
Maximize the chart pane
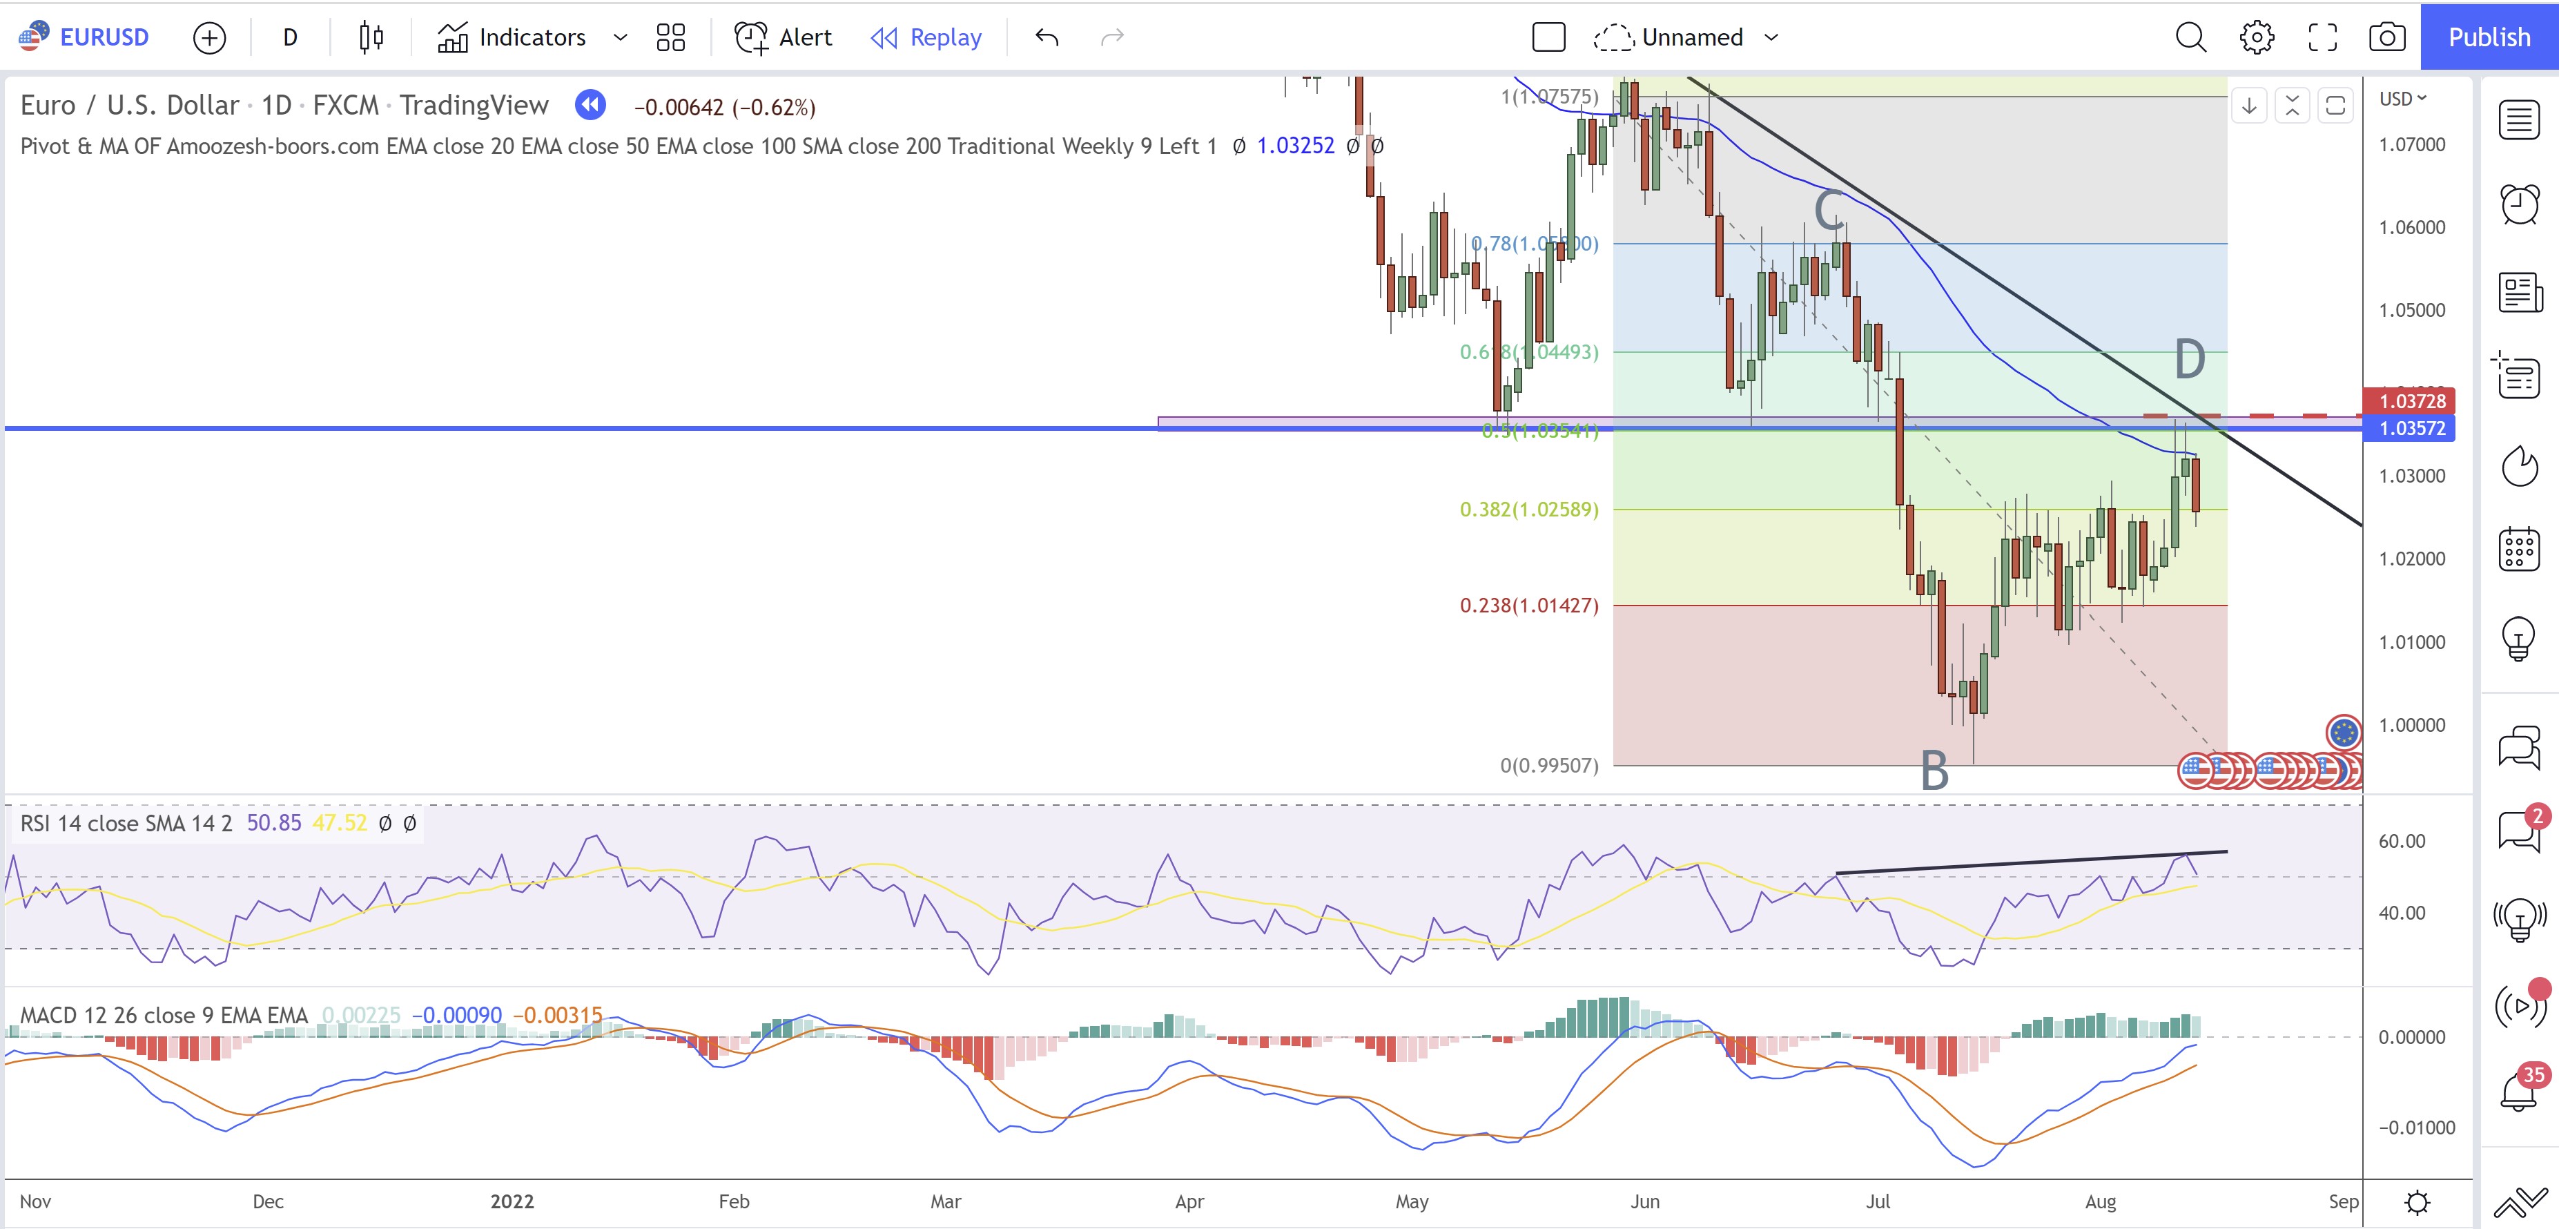tap(2335, 106)
